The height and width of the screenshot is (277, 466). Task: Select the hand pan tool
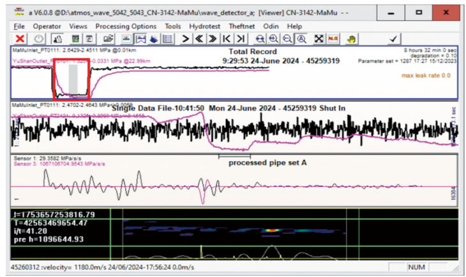coord(350,38)
